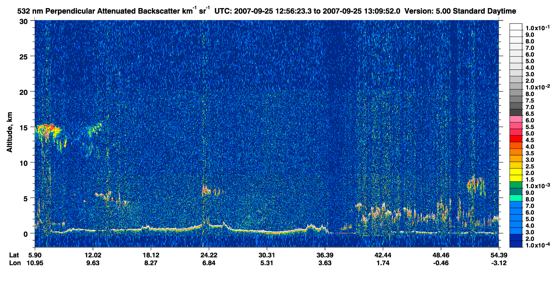Click colorbar label '2.5'
Image resolution: width=554 pixels, height=284 pixels.
[x=531, y=166]
